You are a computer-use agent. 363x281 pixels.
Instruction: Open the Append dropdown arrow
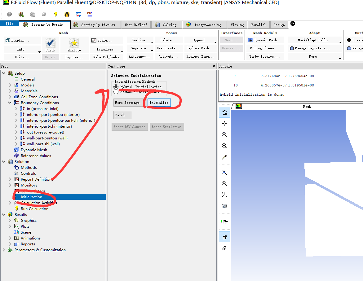pos(215,42)
